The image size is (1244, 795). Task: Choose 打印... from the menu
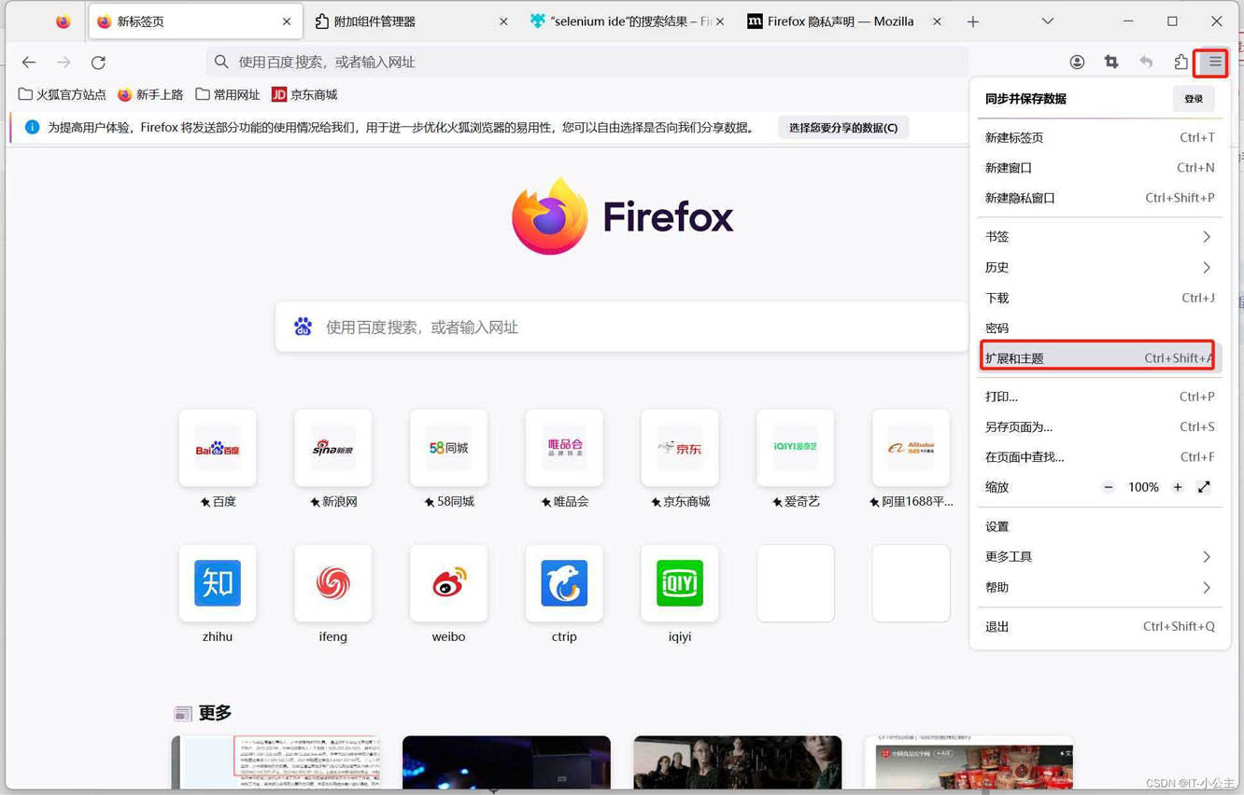pos(1099,397)
